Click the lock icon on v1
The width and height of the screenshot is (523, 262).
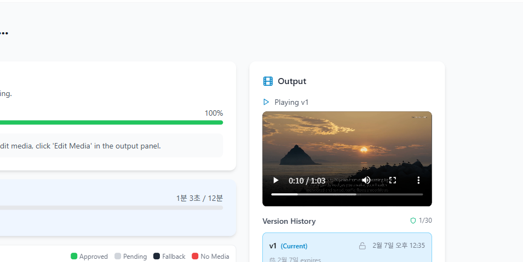click(362, 246)
